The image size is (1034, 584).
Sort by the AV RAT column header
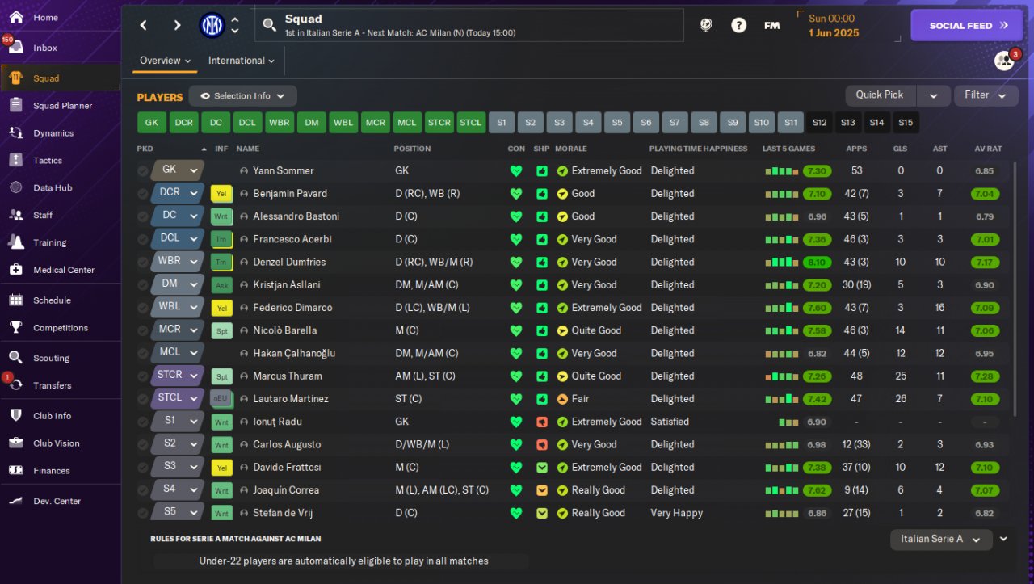point(988,149)
